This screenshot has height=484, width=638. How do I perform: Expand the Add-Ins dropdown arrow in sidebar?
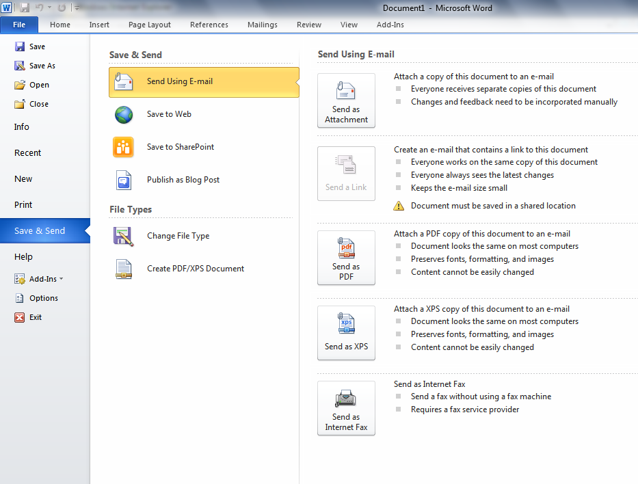62,279
